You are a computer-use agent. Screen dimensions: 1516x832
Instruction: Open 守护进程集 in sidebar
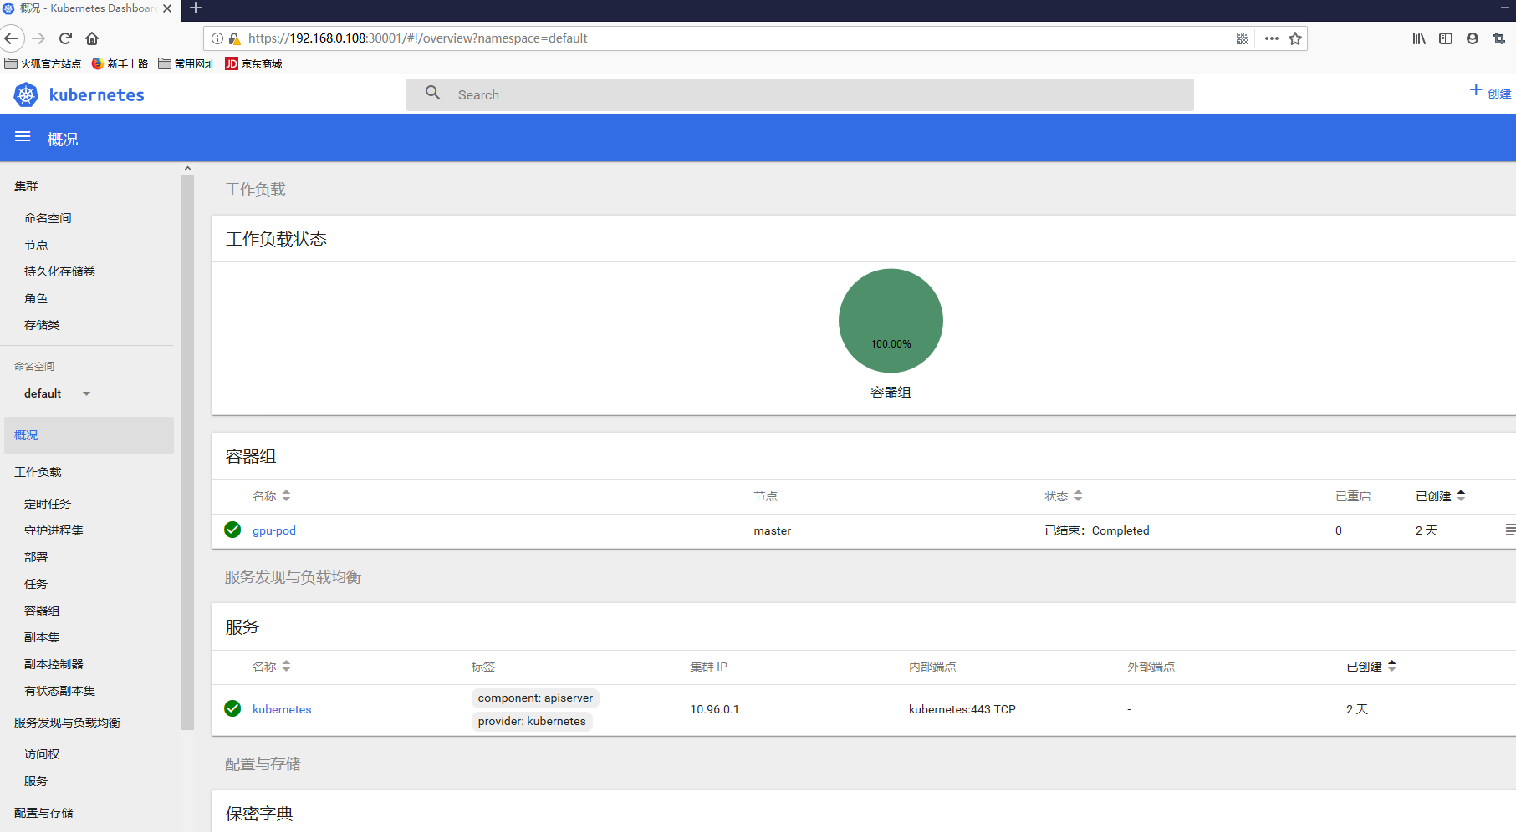pos(54,530)
